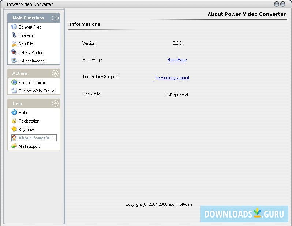Select About Power Vi... entry
This screenshot has width=292, height=226.
point(34,138)
